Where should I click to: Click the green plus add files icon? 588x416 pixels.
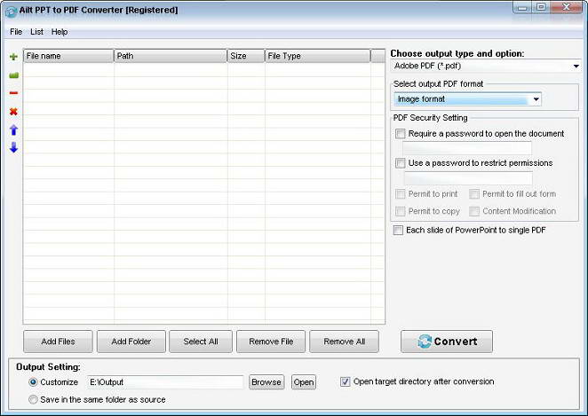click(13, 57)
